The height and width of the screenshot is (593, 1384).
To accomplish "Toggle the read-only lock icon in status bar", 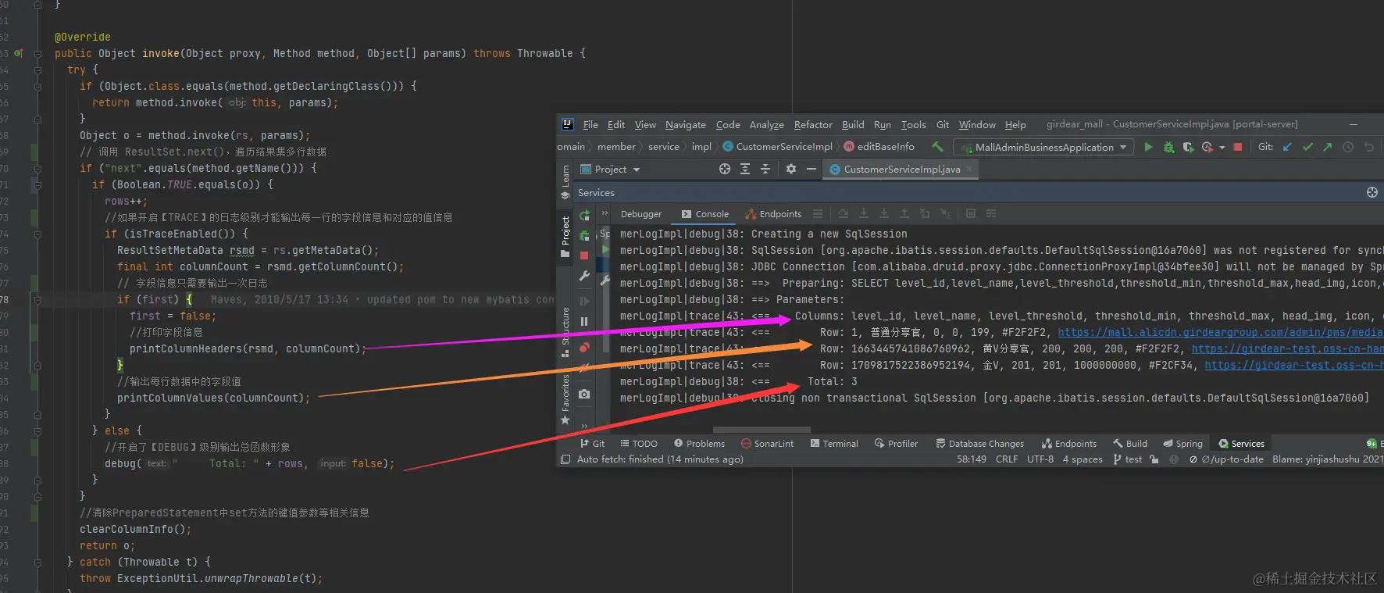I will [1154, 459].
